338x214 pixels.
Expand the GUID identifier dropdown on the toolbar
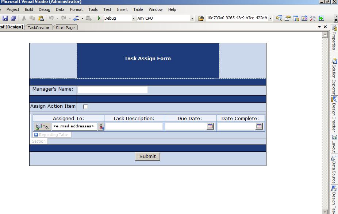point(270,18)
